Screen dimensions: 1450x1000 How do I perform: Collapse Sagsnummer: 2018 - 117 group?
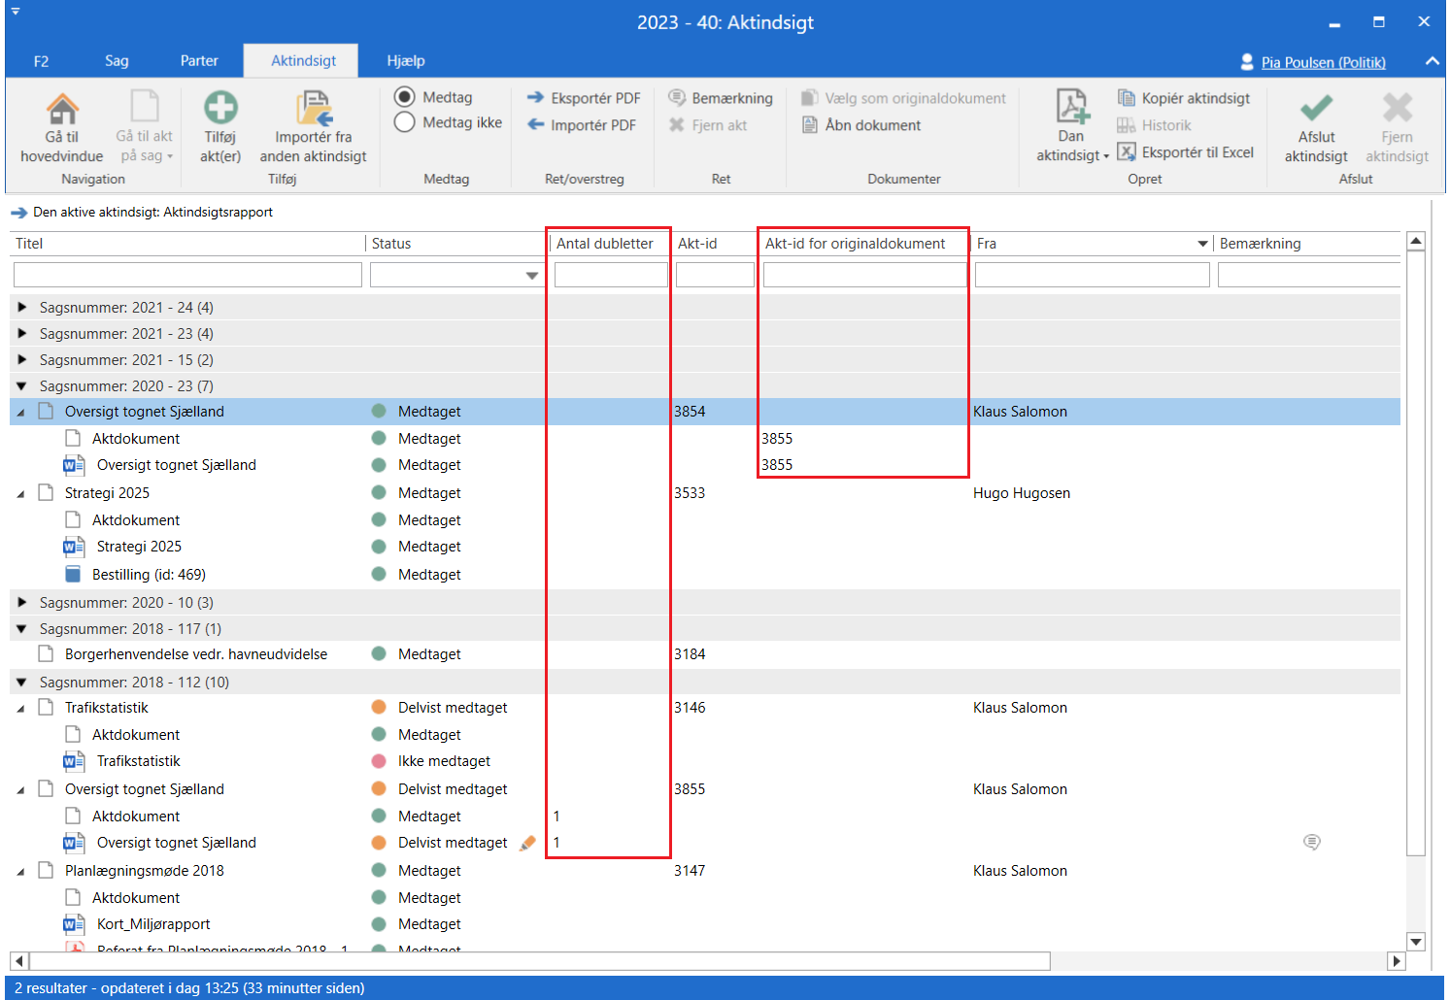tap(21, 628)
